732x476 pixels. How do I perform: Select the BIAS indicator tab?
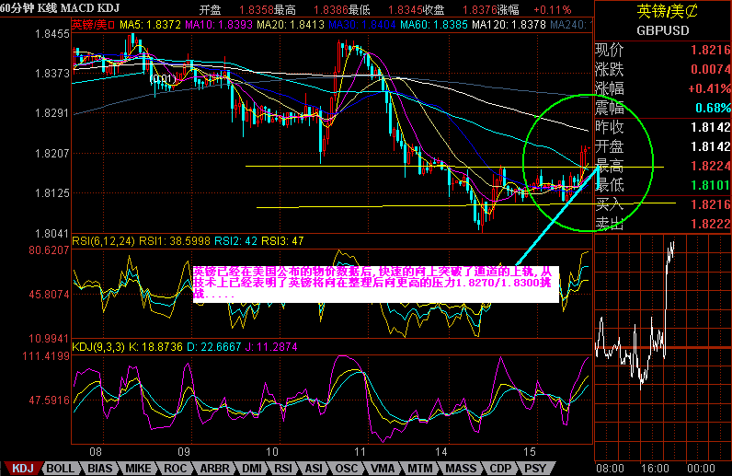[x=100, y=468]
